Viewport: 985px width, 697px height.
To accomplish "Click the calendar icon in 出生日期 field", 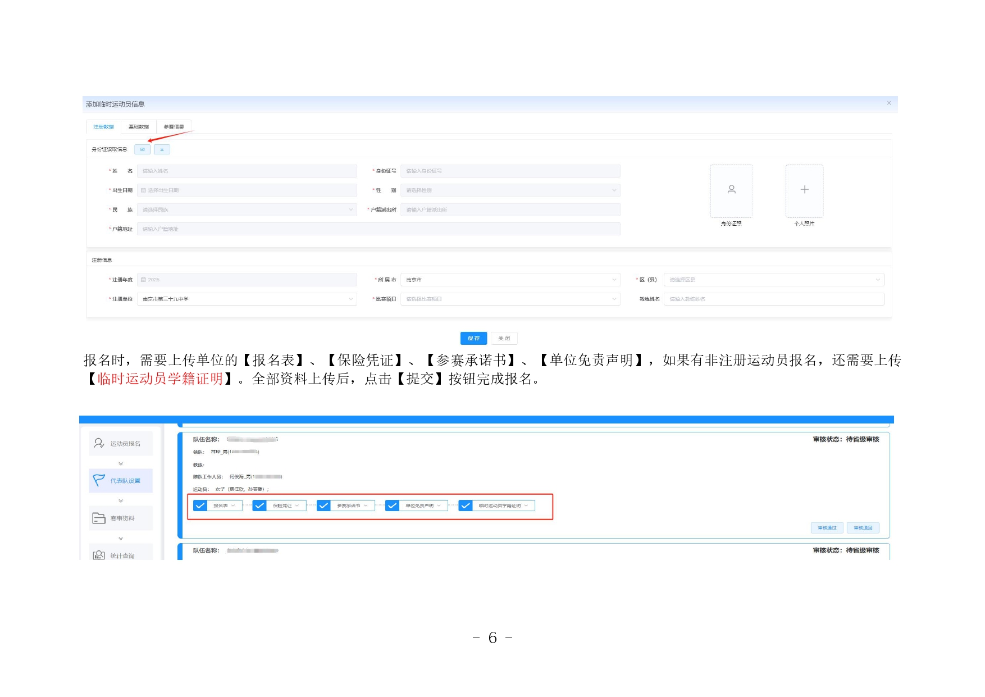I will tap(144, 190).
